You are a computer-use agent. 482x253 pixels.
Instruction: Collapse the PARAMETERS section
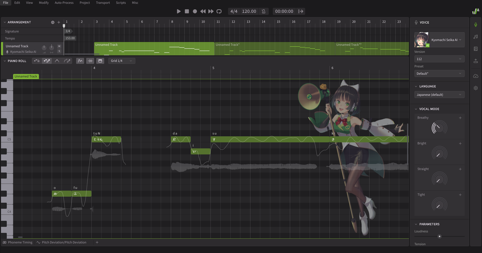[x=416, y=224]
